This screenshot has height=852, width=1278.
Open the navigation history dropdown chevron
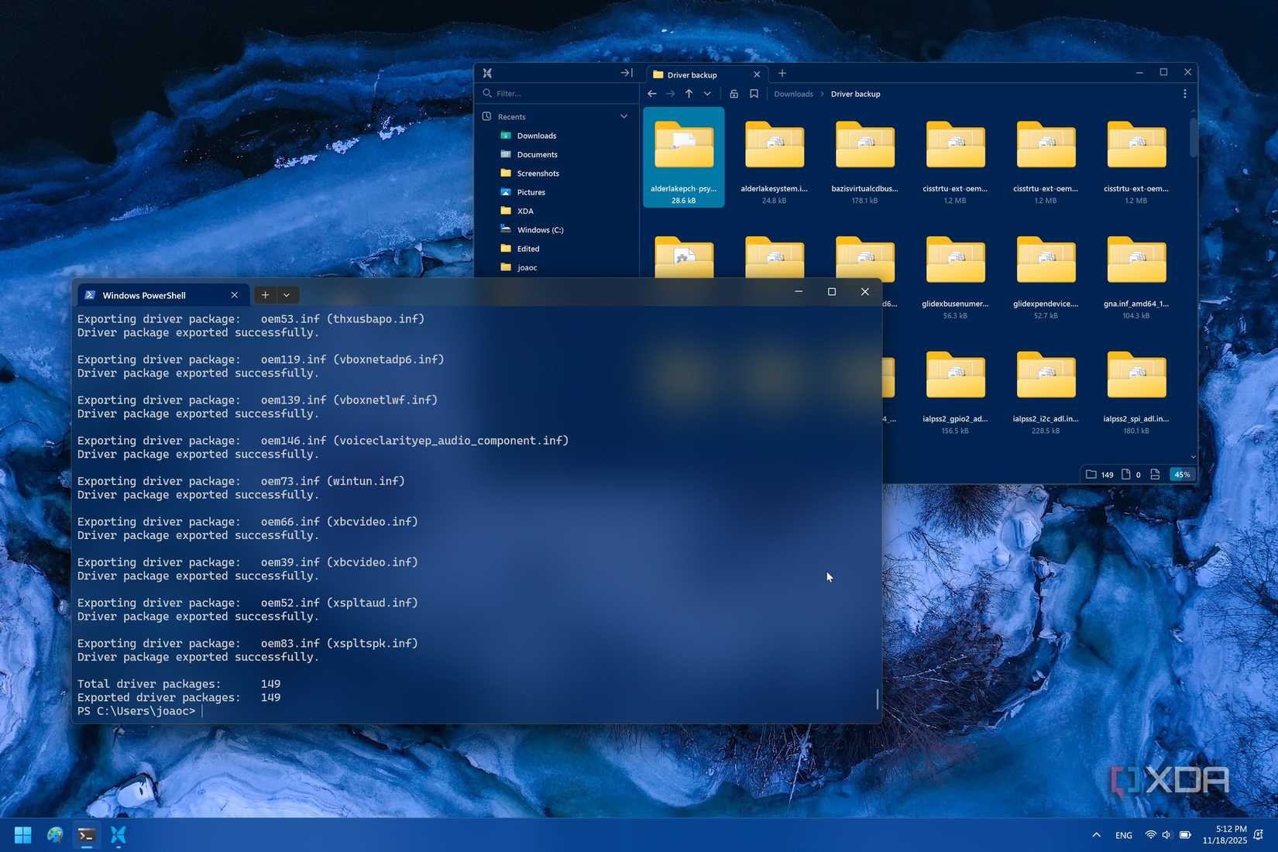tap(707, 94)
